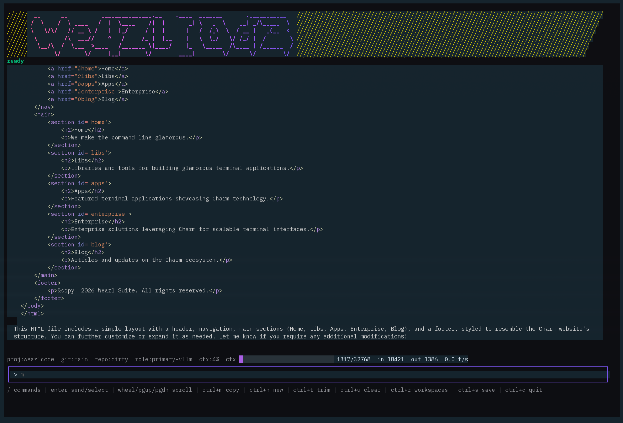Click 'This HTML file includes a simple layout' summary
This screenshot has width=623, height=423.
tap(301, 332)
